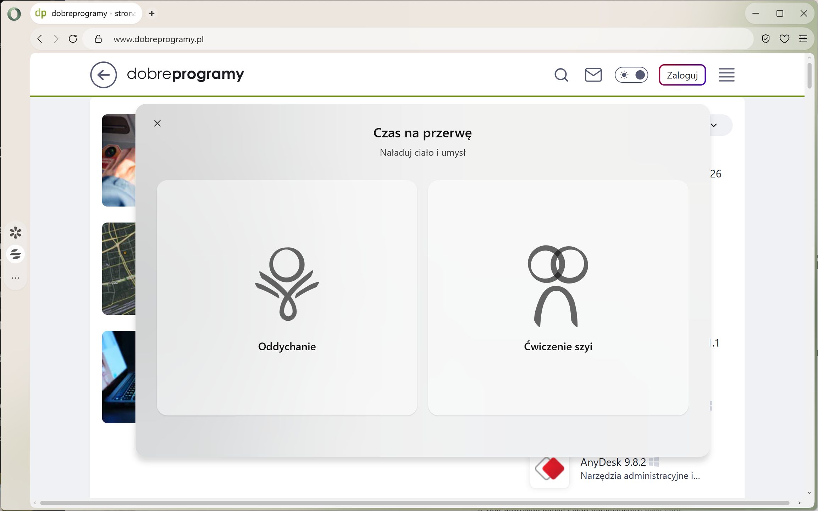Click the Opera menu logo

pyautogui.click(x=14, y=14)
